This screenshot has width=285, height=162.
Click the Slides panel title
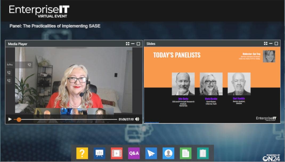point(151,43)
